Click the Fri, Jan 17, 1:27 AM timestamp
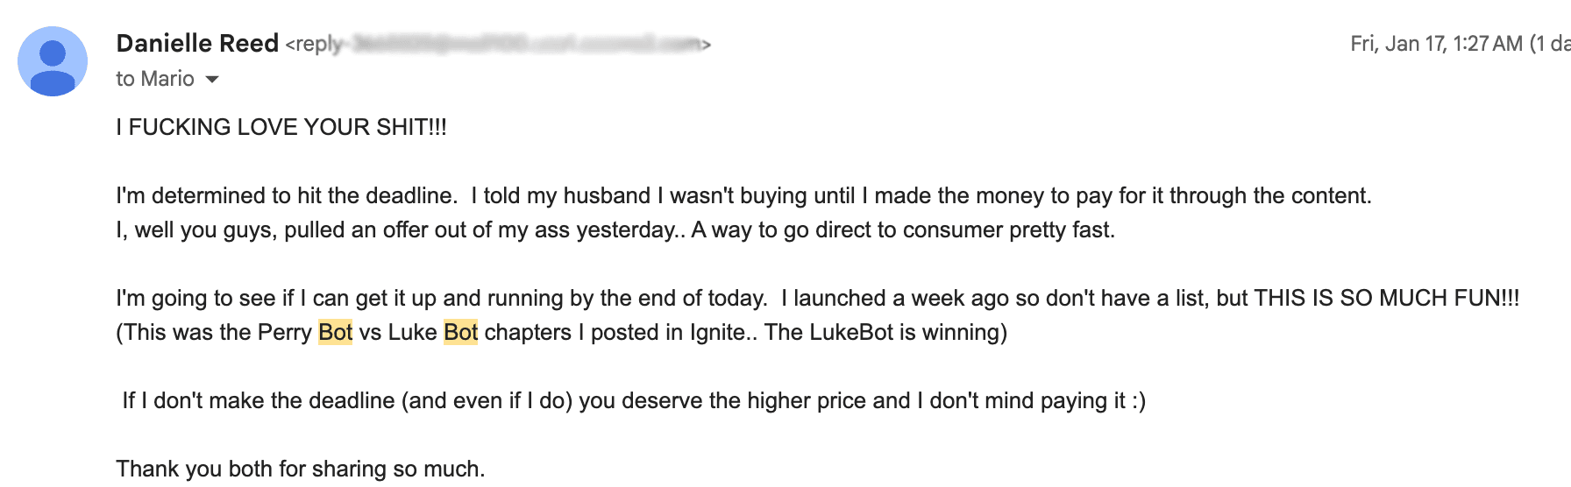The image size is (1571, 487). click(x=1436, y=44)
